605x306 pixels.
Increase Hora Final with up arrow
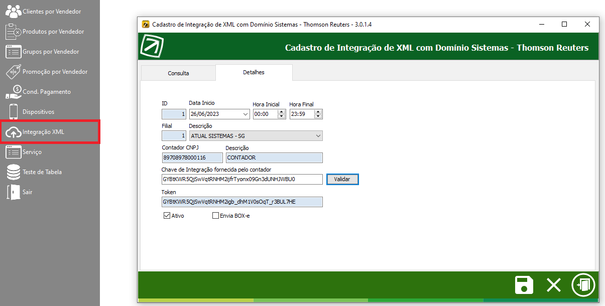click(318, 112)
